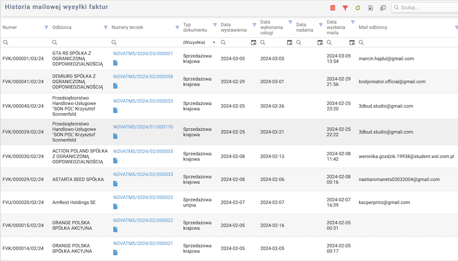The width and height of the screenshot is (458, 261).
Task: Click the export file icon in toolbar
Action: coord(371,8)
